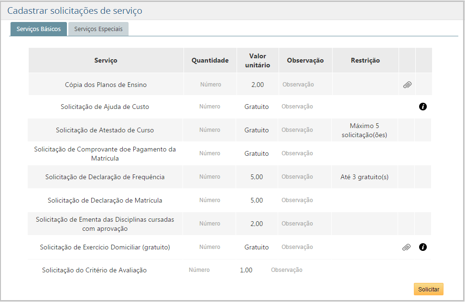Select Observação field for Ementa das Disciplinas cursadas

pos(305,223)
